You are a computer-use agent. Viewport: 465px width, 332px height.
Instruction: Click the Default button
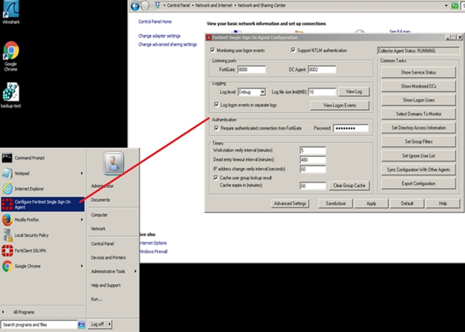407,204
